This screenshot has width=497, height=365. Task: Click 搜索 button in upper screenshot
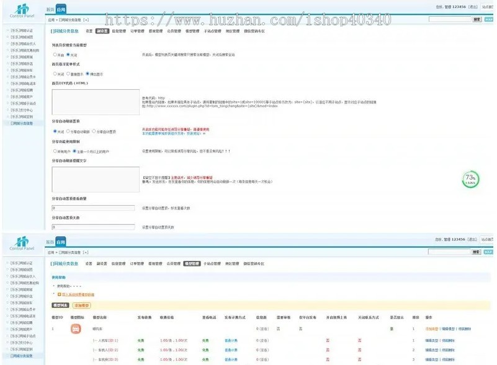point(477,19)
